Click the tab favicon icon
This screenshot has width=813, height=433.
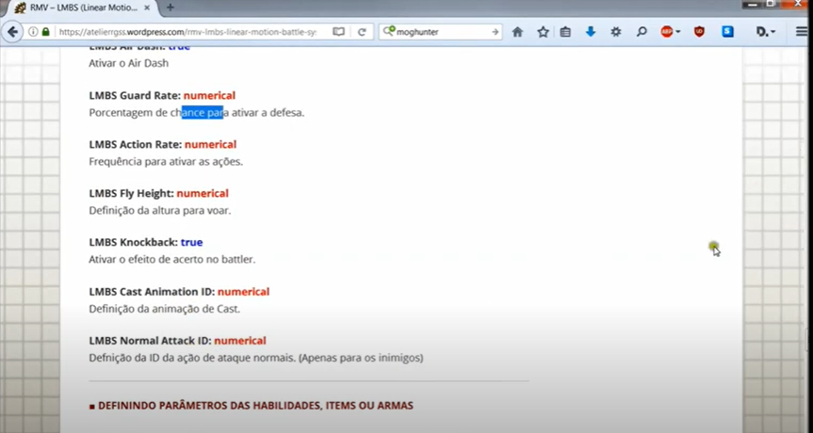click(x=20, y=8)
